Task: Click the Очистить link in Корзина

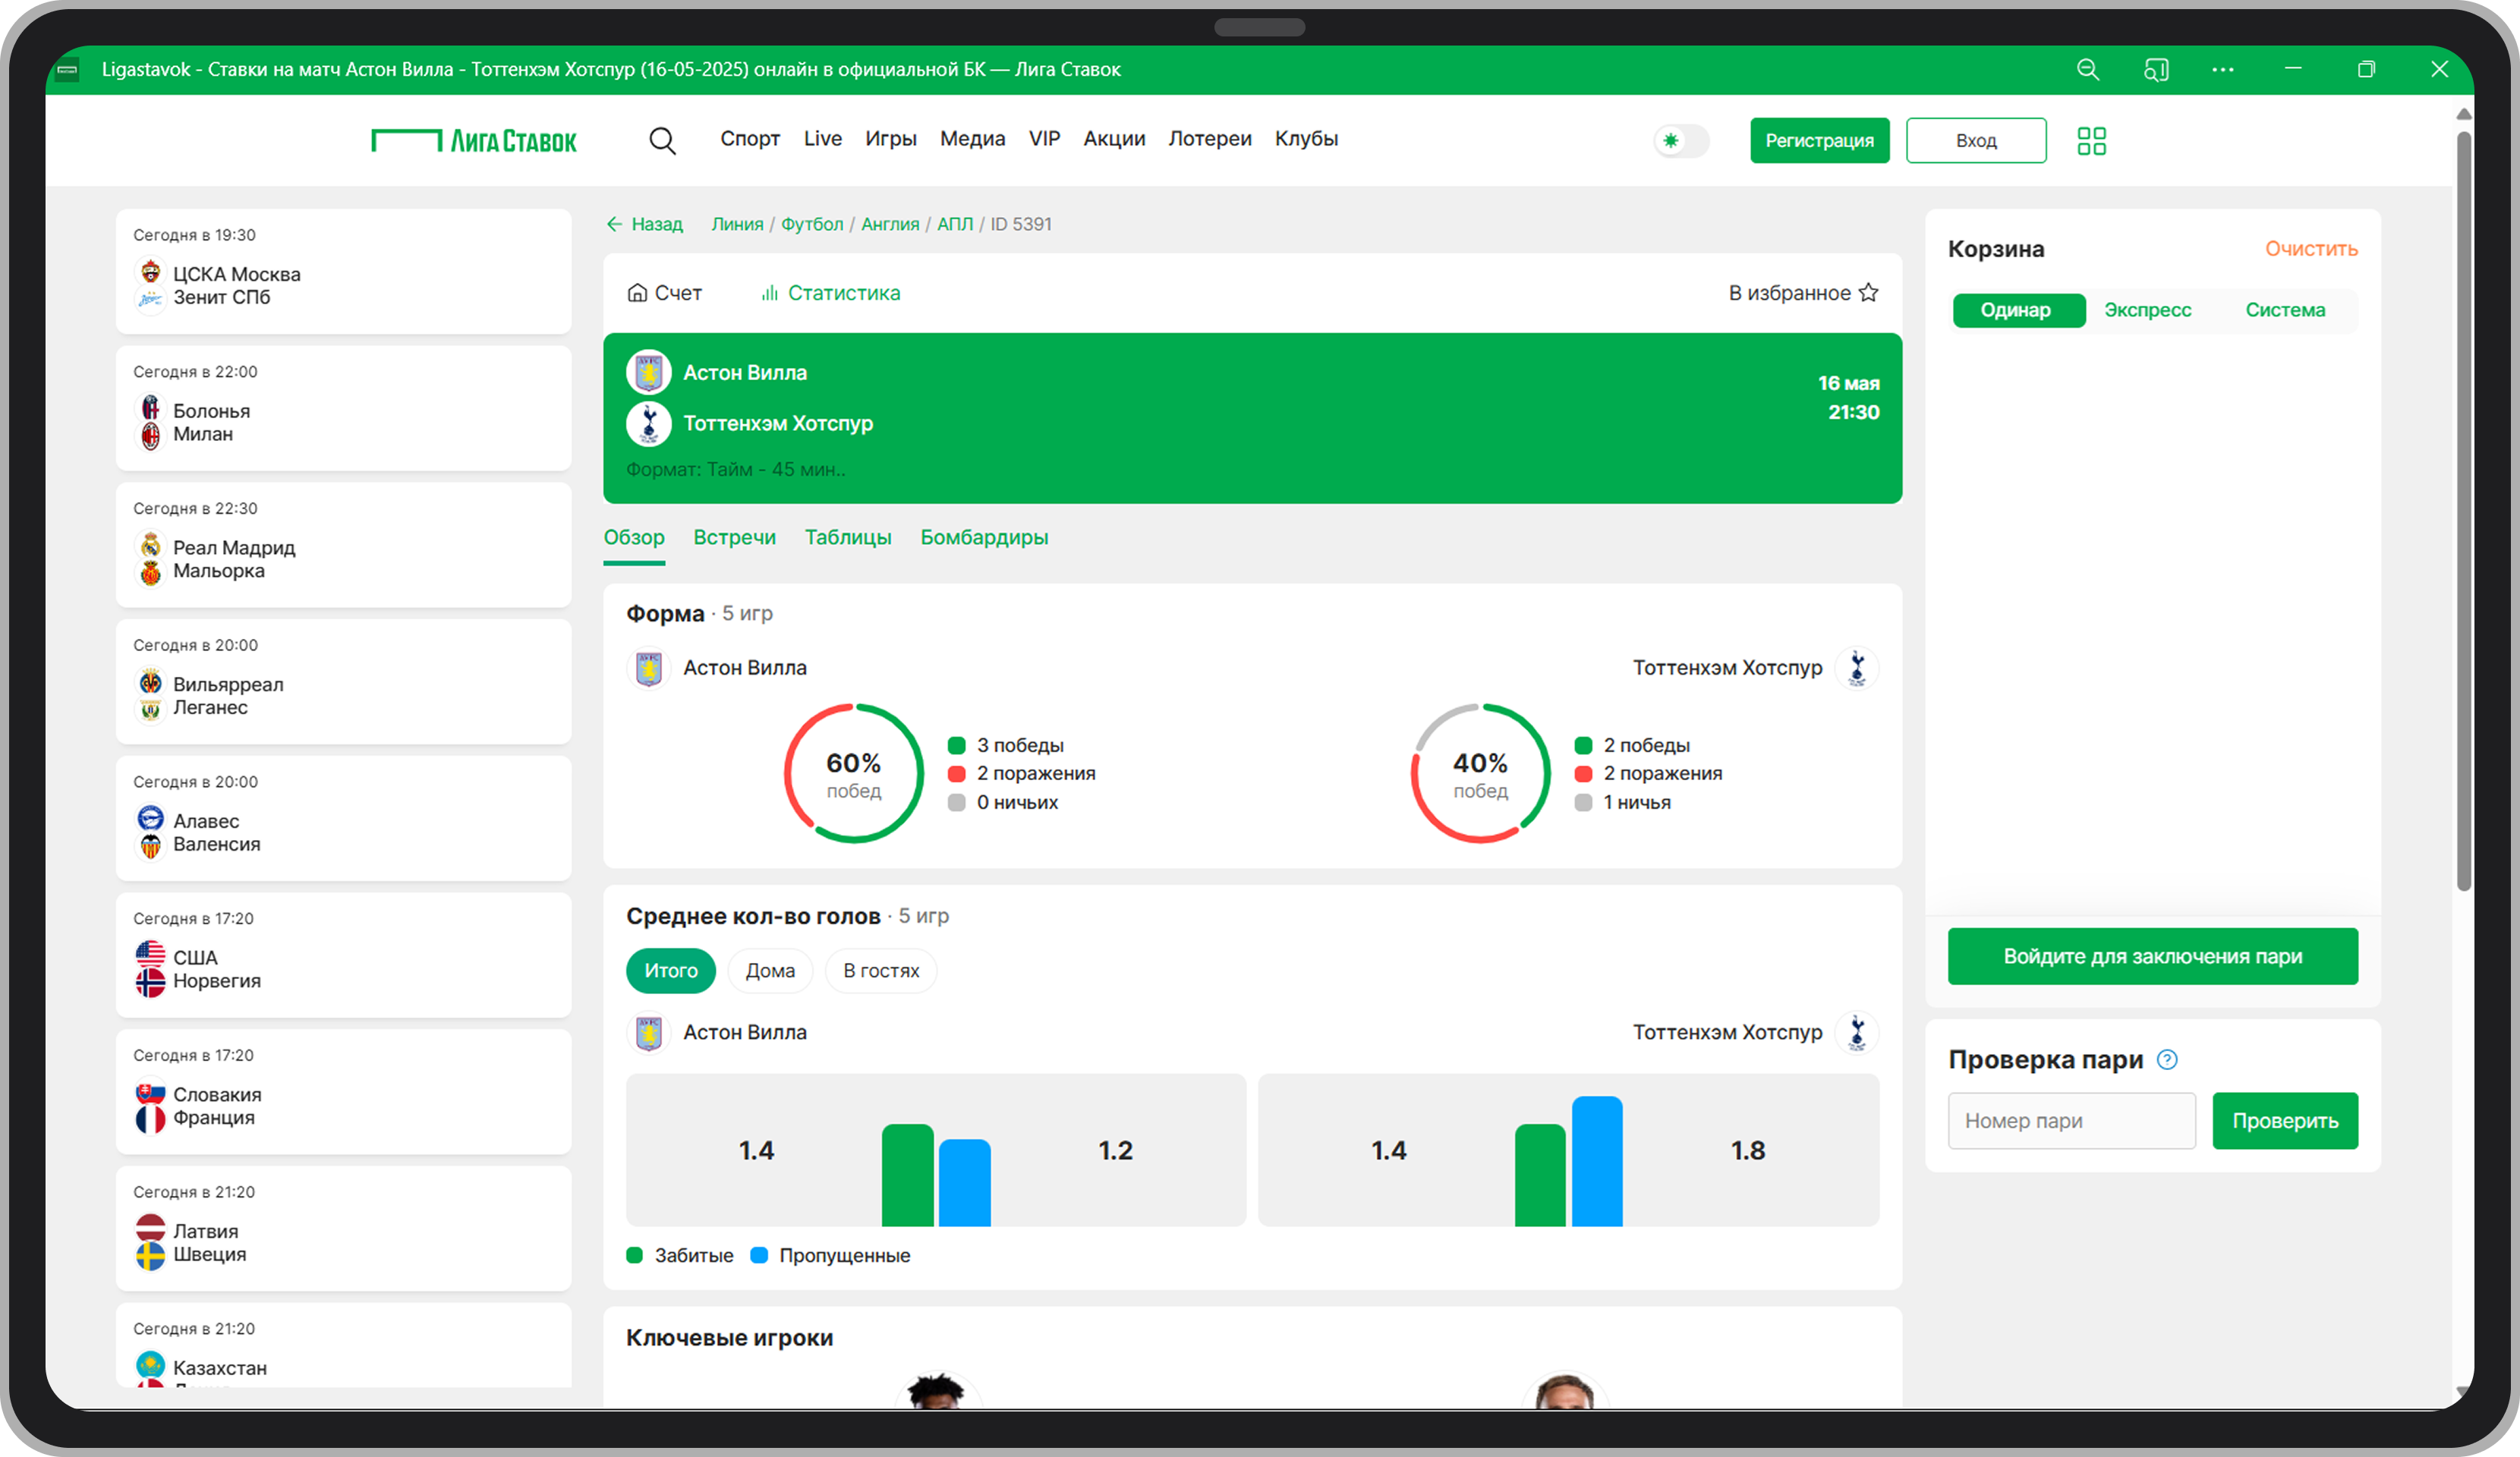Action: [x=2311, y=249]
